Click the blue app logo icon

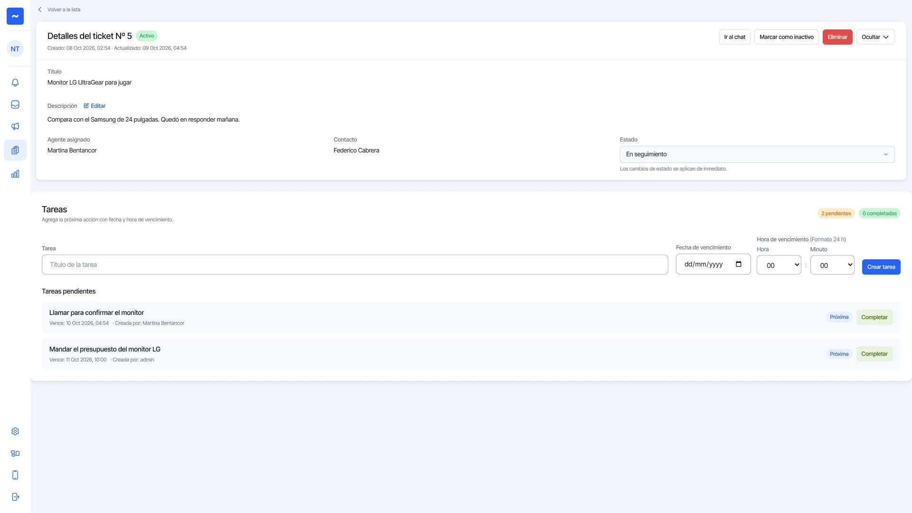coord(15,16)
